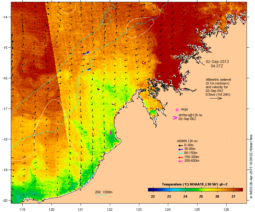Click the drifters@12h legend text

pos(190,117)
